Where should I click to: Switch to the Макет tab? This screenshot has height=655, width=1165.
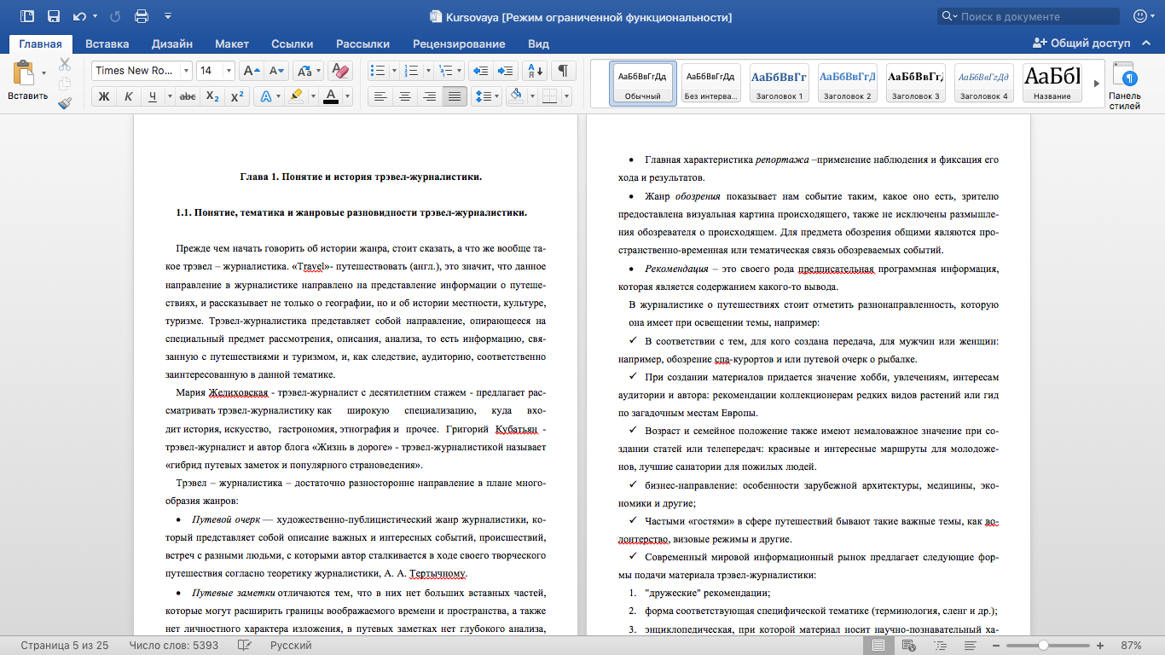point(232,43)
